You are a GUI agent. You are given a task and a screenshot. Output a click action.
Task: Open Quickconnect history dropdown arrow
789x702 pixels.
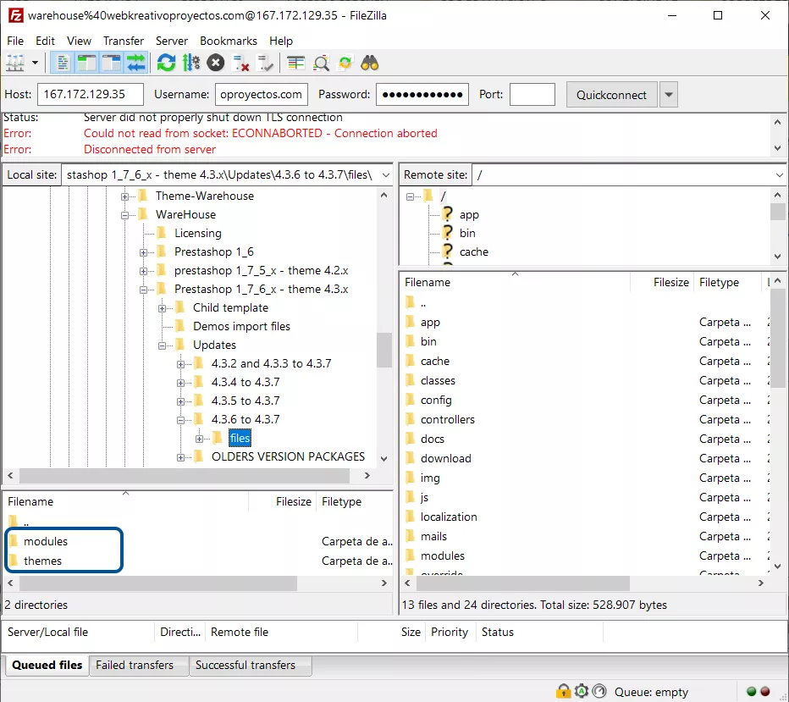point(669,95)
